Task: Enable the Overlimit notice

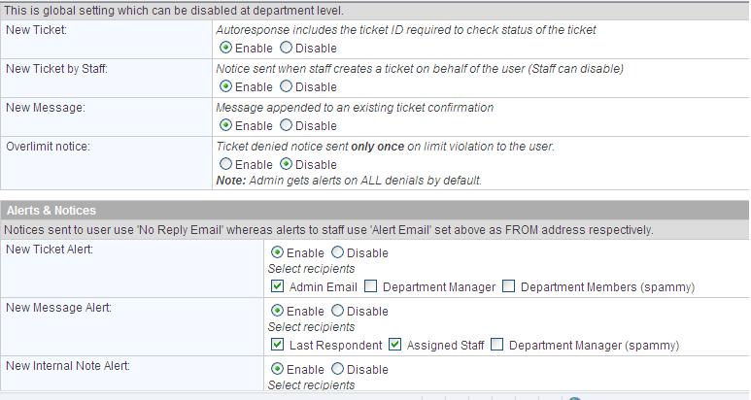Action: pos(225,164)
